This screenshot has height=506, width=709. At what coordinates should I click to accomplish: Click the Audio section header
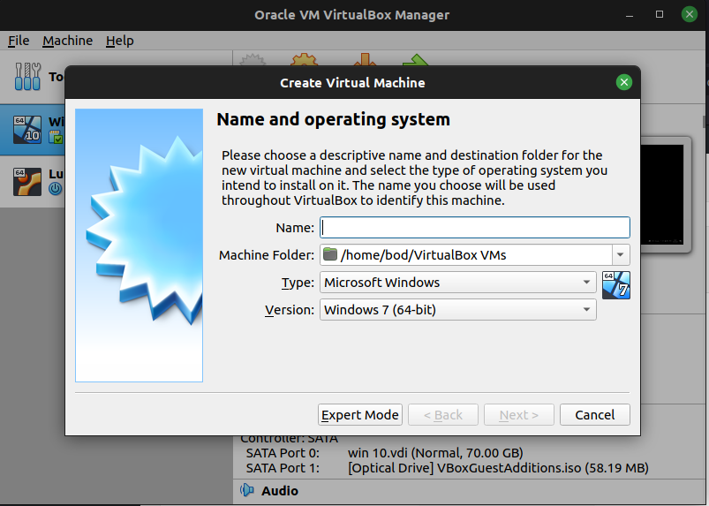(x=279, y=491)
